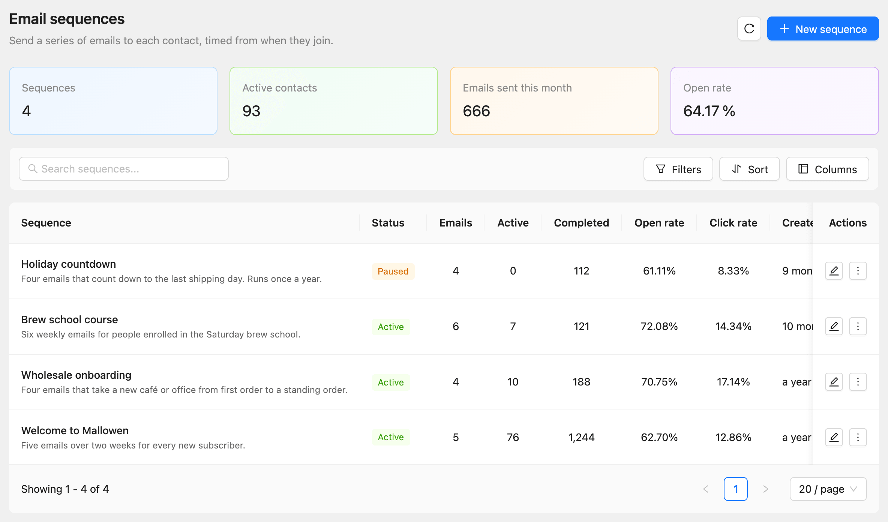This screenshot has height=522, width=888.
Task: Click the Paused status badge
Action: pyautogui.click(x=393, y=271)
